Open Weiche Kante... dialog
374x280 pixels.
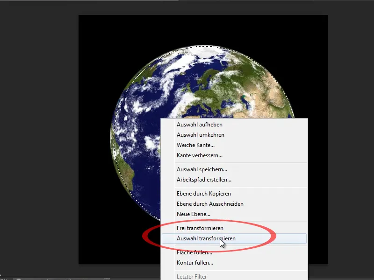click(x=234, y=145)
